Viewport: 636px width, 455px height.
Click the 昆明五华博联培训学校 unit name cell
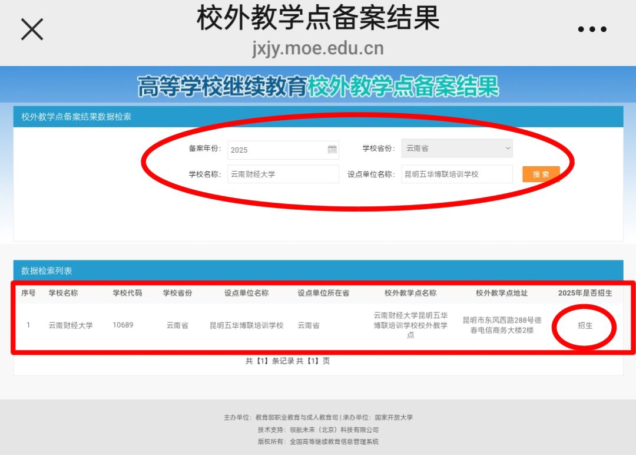point(247,325)
